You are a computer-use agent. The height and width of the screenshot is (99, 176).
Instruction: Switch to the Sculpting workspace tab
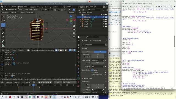click(48, 7)
